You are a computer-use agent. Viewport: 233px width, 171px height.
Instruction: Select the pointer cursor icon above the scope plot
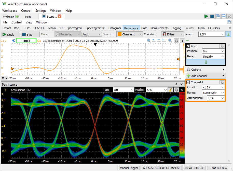coord(153,40)
